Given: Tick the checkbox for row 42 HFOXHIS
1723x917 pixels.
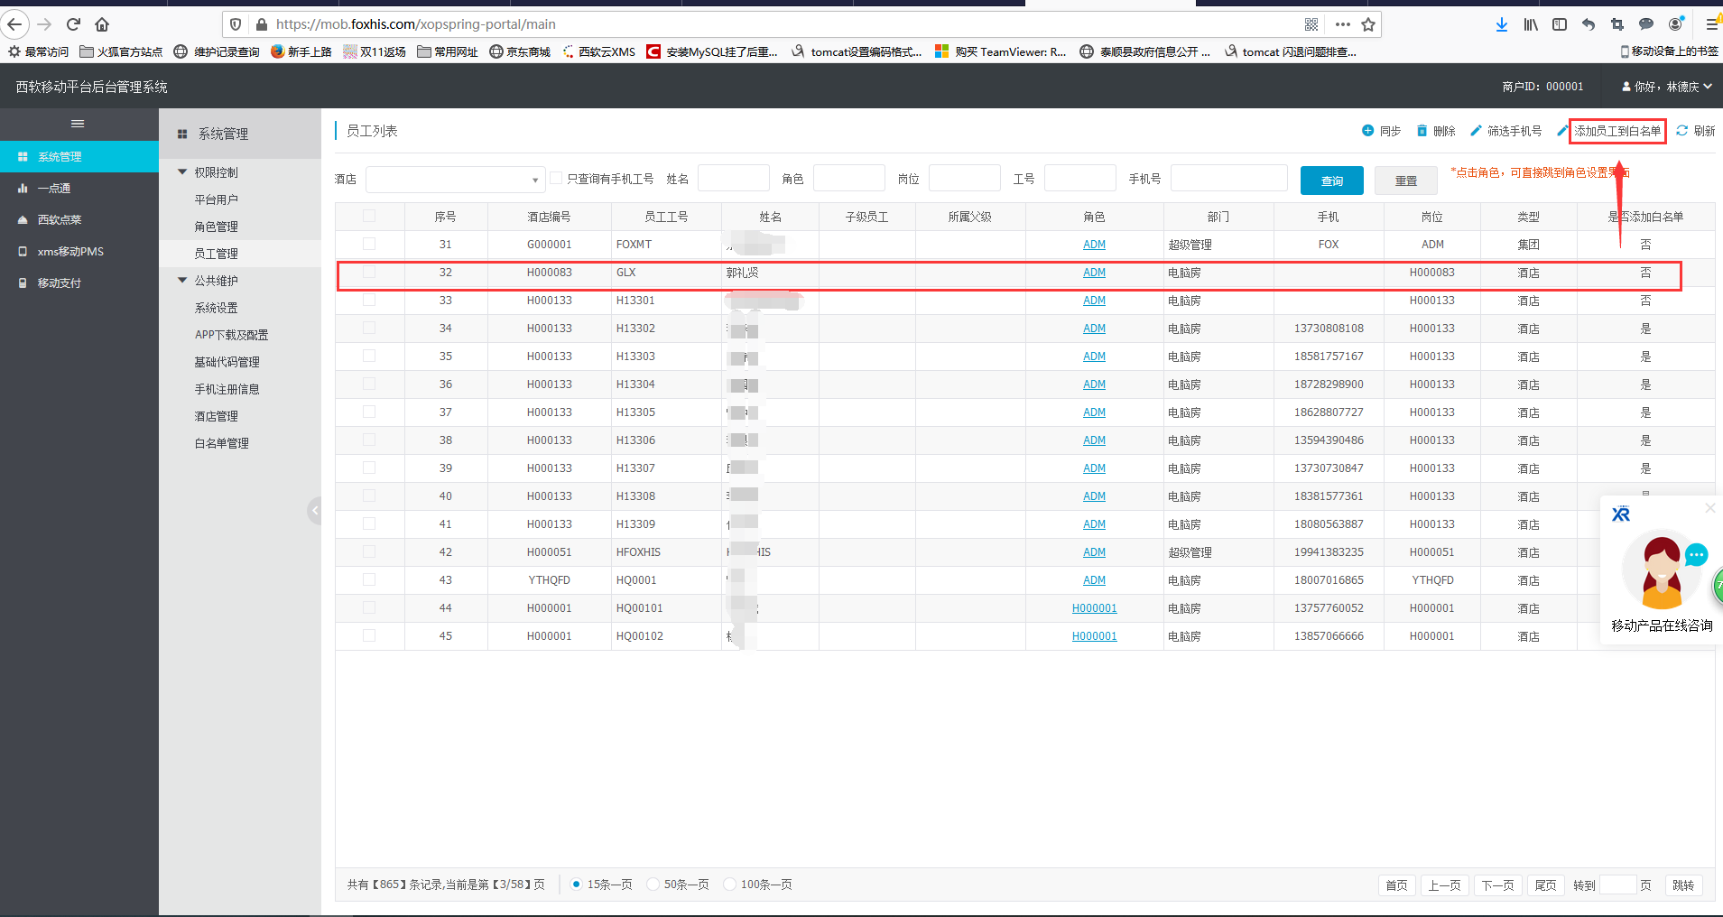Looking at the screenshot, I should tap(369, 551).
